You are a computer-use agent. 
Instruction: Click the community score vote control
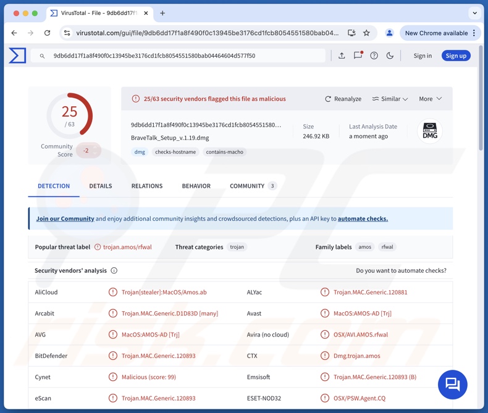[88, 151]
